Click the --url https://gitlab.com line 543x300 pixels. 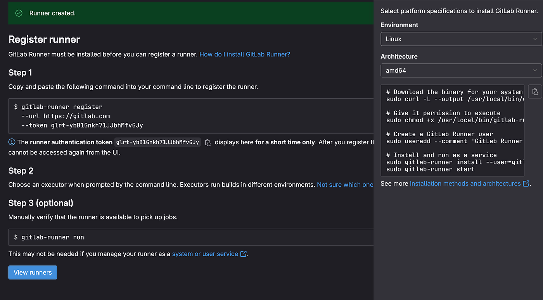(x=66, y=116)
